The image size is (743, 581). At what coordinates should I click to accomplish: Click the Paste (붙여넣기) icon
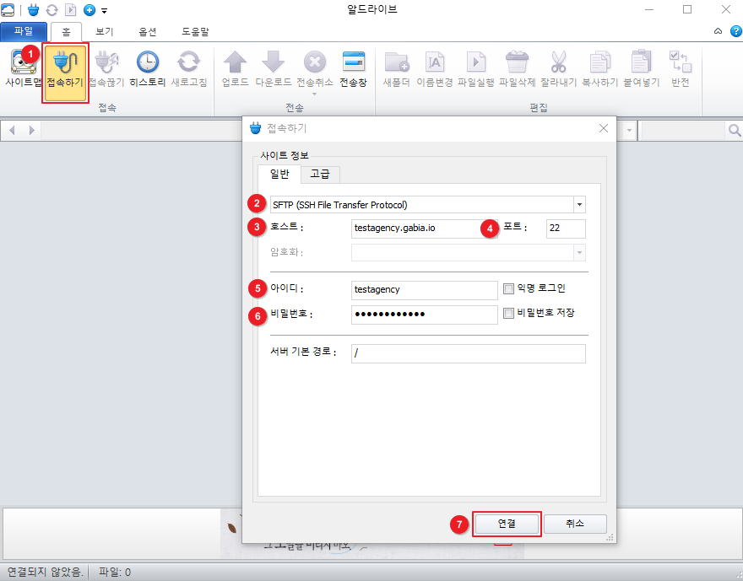coord(641,68)
